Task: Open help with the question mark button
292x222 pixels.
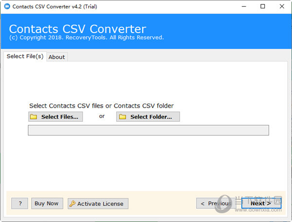Action: click(20, 203)
